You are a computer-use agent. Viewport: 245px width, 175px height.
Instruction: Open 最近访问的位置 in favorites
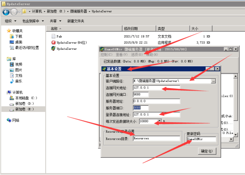[x=24, y=48]
